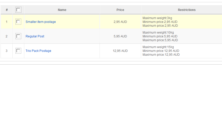The image size is (222, 117).
Task: Tick the select-all checkbox in the header
Action: pos(18,10)
